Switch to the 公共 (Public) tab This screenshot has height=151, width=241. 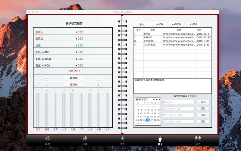(x=85, y=140)
